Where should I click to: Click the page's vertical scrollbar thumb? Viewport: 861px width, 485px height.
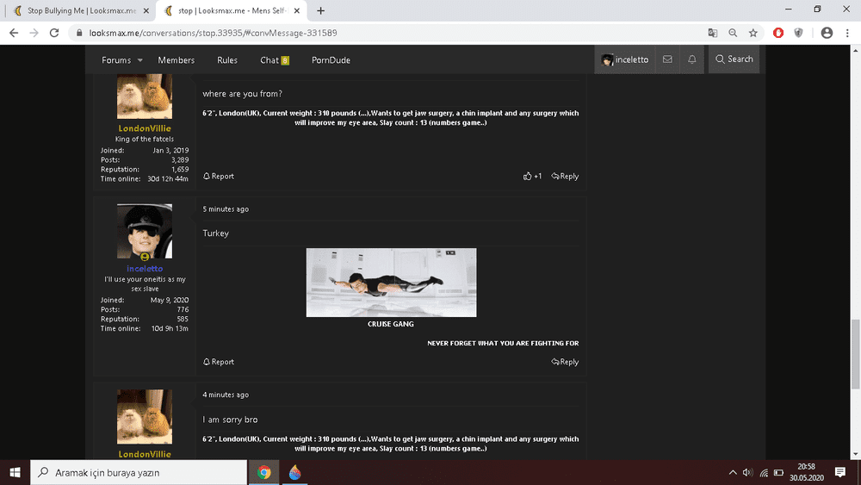coord(855,341)
